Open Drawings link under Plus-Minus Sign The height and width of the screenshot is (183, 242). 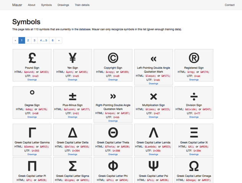73,117
